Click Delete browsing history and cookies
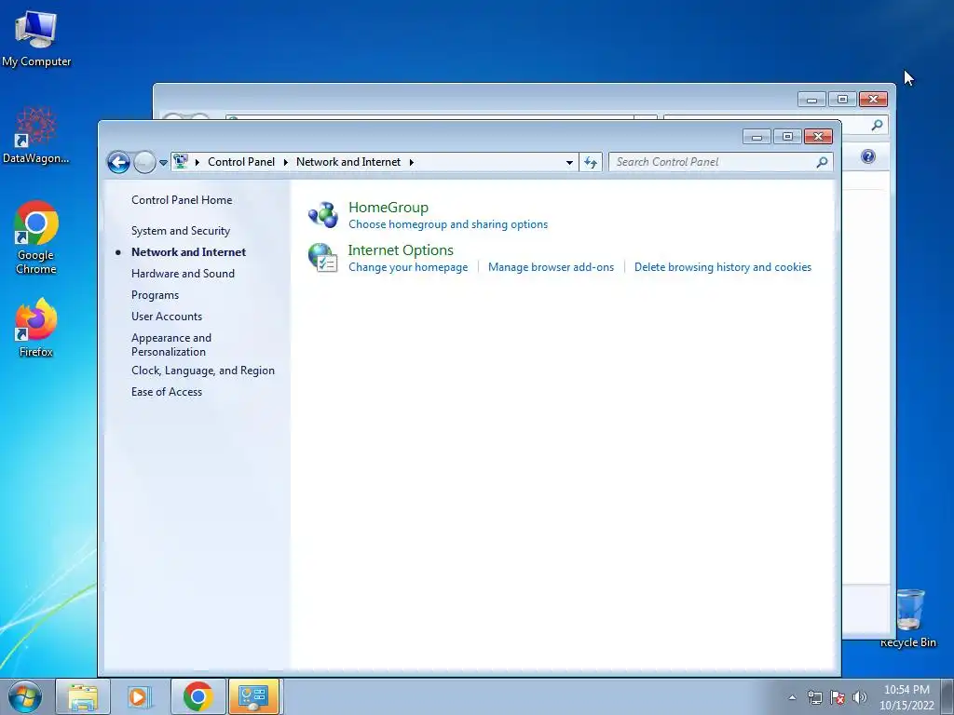954x715 pixels. point(723,267)
